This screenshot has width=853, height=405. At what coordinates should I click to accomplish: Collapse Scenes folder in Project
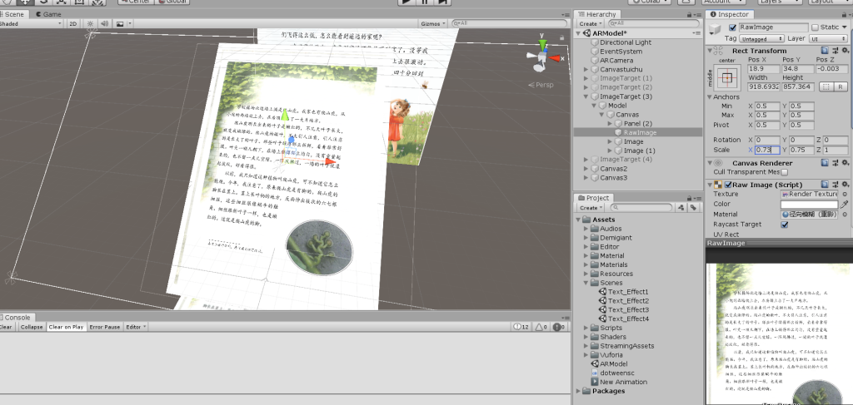(x=586, y=283)
